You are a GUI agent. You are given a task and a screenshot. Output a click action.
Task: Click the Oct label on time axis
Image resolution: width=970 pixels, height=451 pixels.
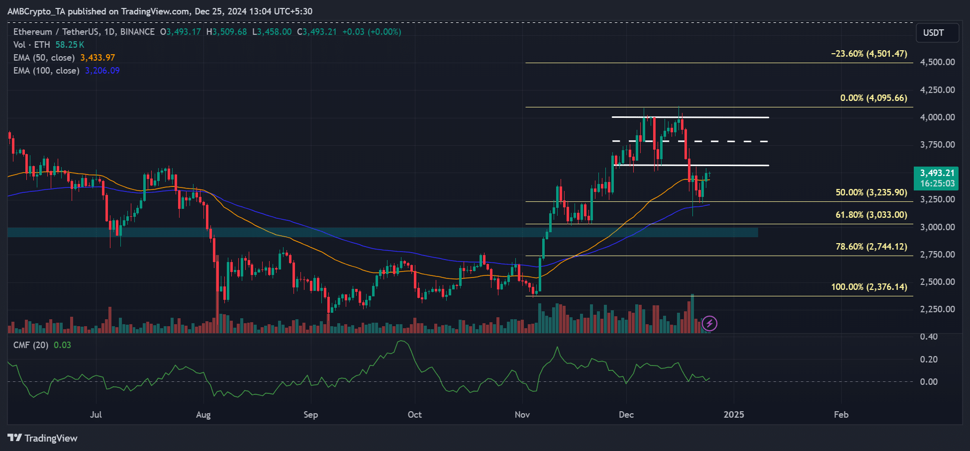point(414,415)
